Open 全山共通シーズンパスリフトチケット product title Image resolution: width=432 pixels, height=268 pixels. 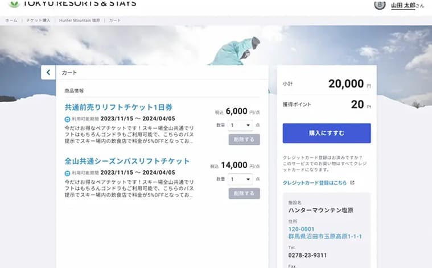click(127, 161)
